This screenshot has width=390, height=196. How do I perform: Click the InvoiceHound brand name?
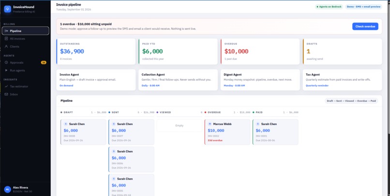click(x=24, y=7)
